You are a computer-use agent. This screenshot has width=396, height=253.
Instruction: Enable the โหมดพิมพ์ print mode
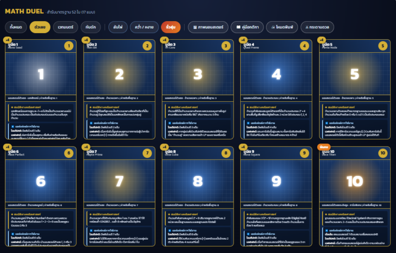[282, 27]
